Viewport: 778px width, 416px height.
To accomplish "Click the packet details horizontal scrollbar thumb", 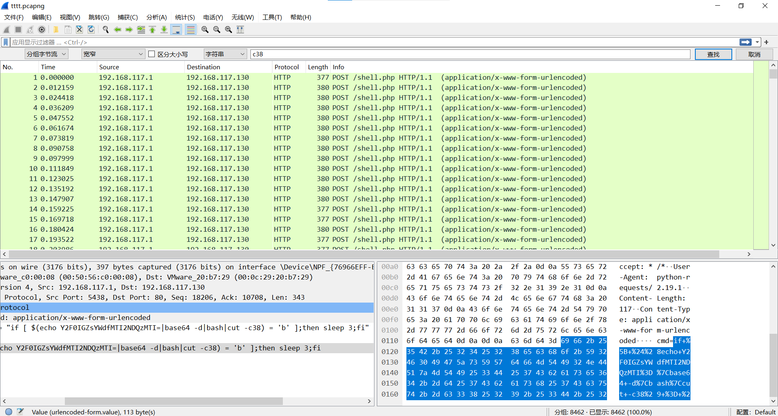I will tap(173, 401).
